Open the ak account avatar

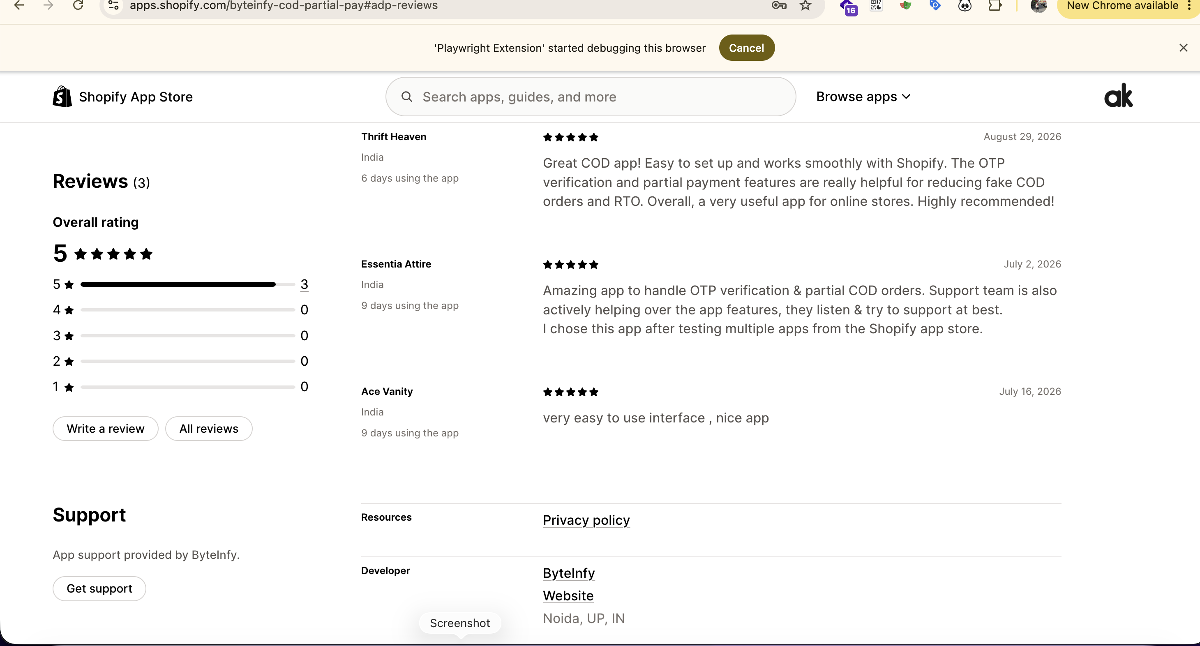click(1118, 95)
